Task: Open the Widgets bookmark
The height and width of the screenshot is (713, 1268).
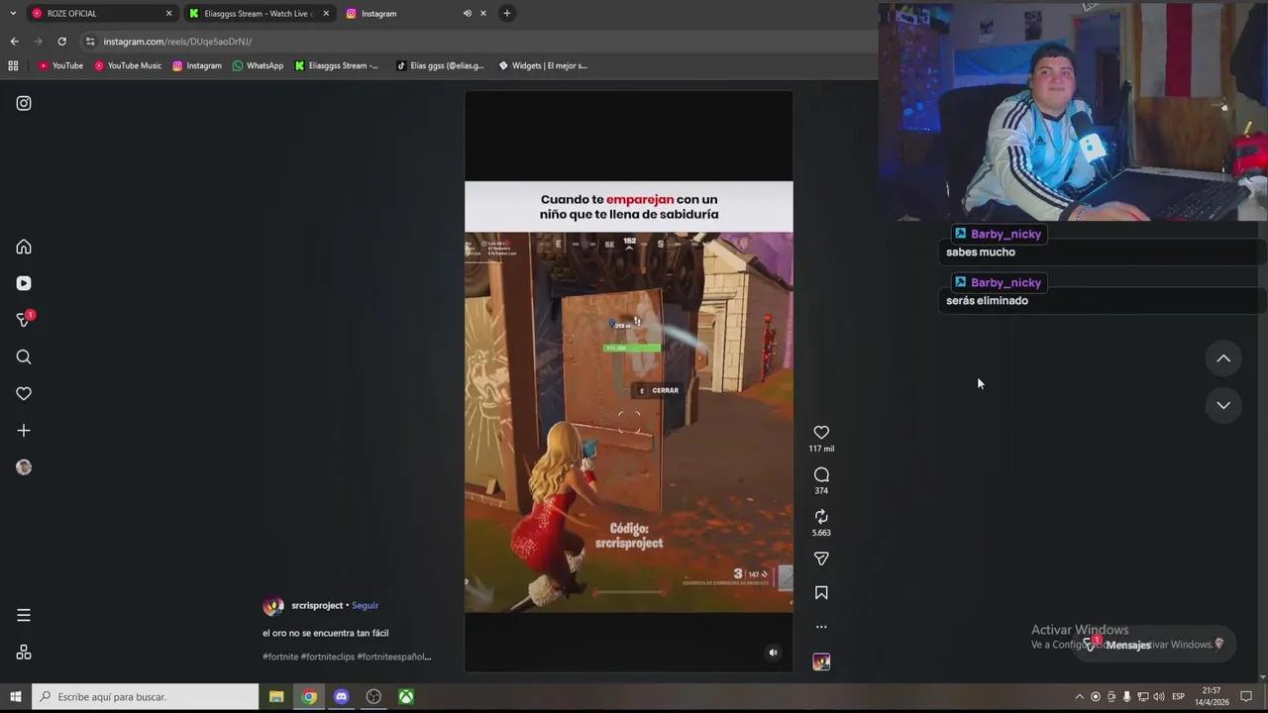Action: pos(543,65)
